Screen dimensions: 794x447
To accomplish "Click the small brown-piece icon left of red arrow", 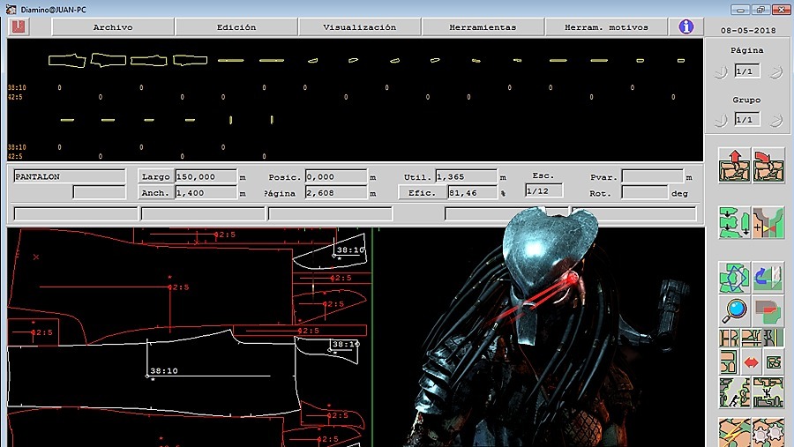I will pyautogui.click(x=730, y=362).
